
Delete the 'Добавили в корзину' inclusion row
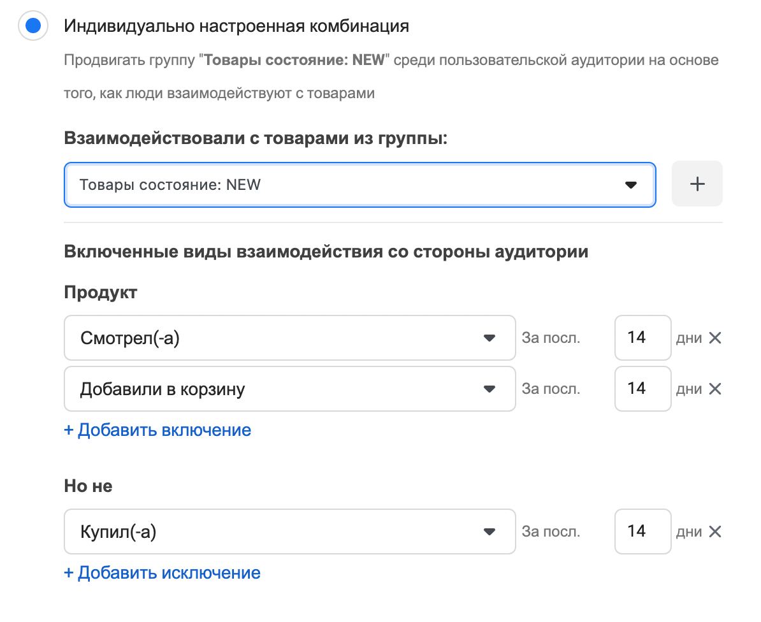715,389
